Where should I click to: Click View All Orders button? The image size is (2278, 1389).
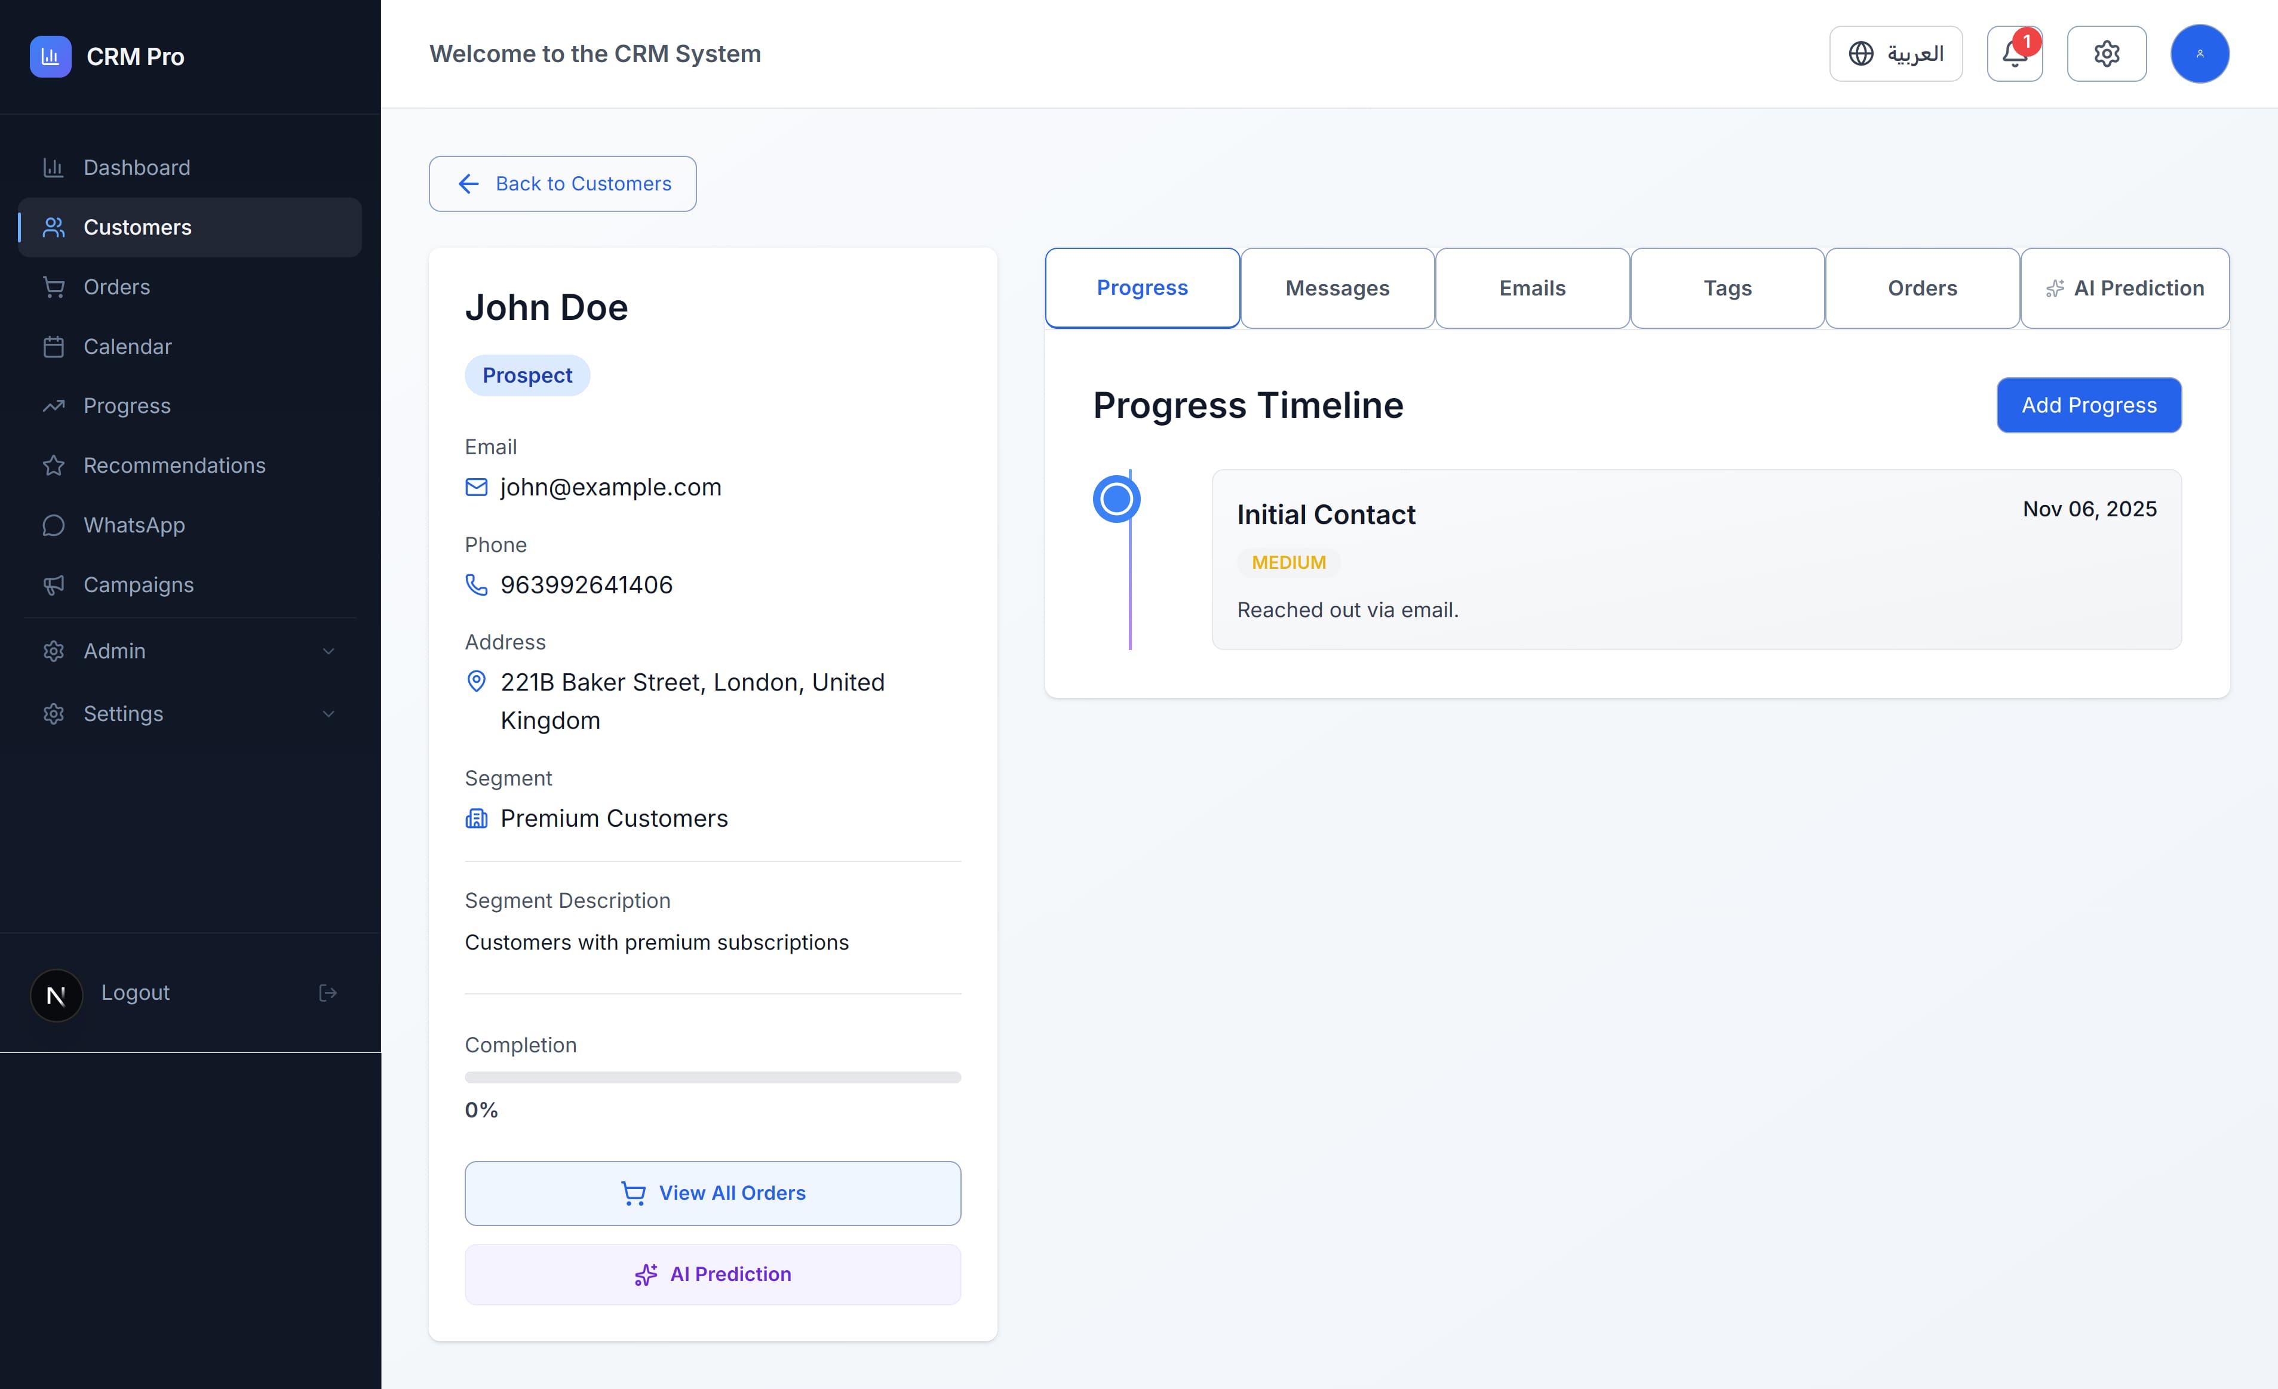click(713, 1193)
